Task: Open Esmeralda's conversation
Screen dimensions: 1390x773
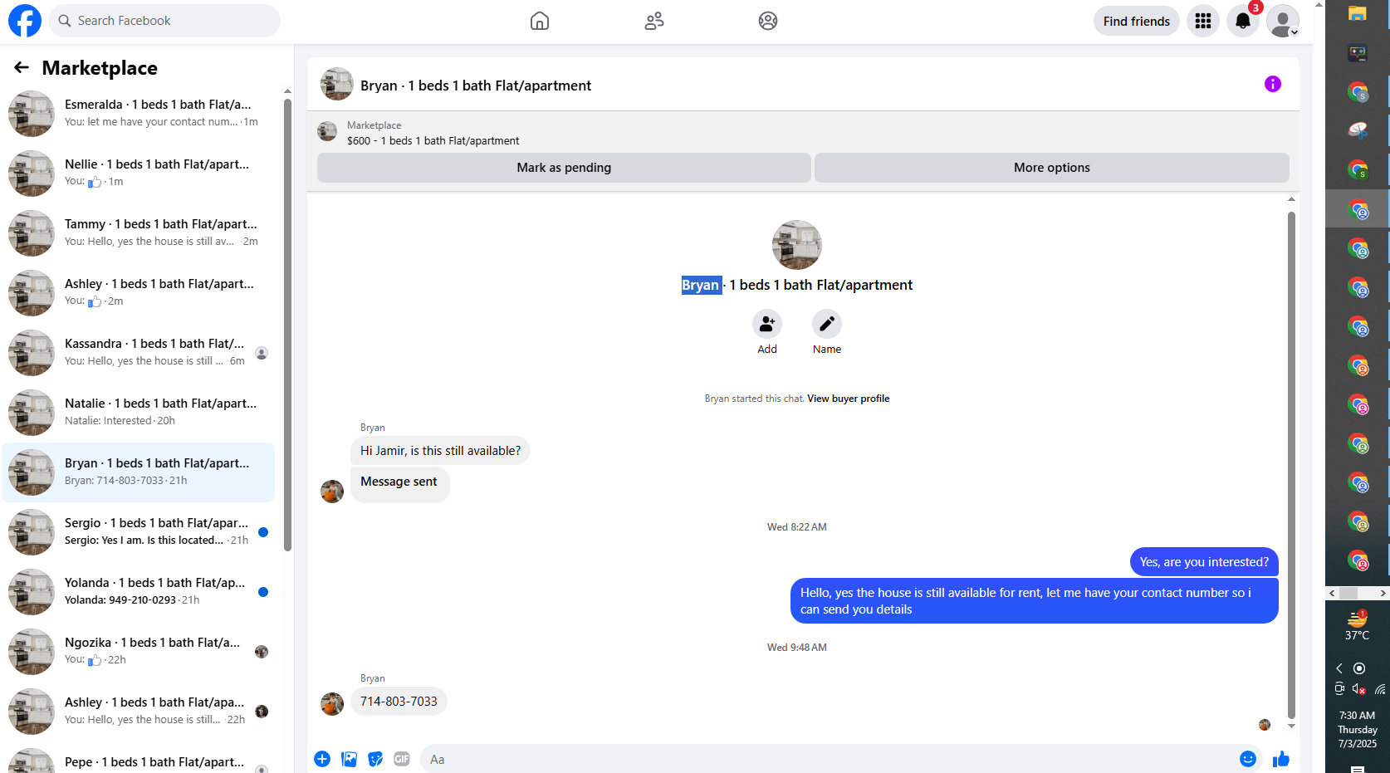Action: point(139,114)
